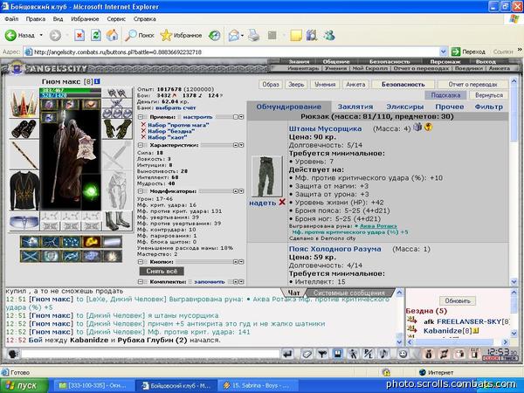Click the green Refresh page icon
Screen dimensions: 524x393
pyautogui.click(x=96, y=35)
